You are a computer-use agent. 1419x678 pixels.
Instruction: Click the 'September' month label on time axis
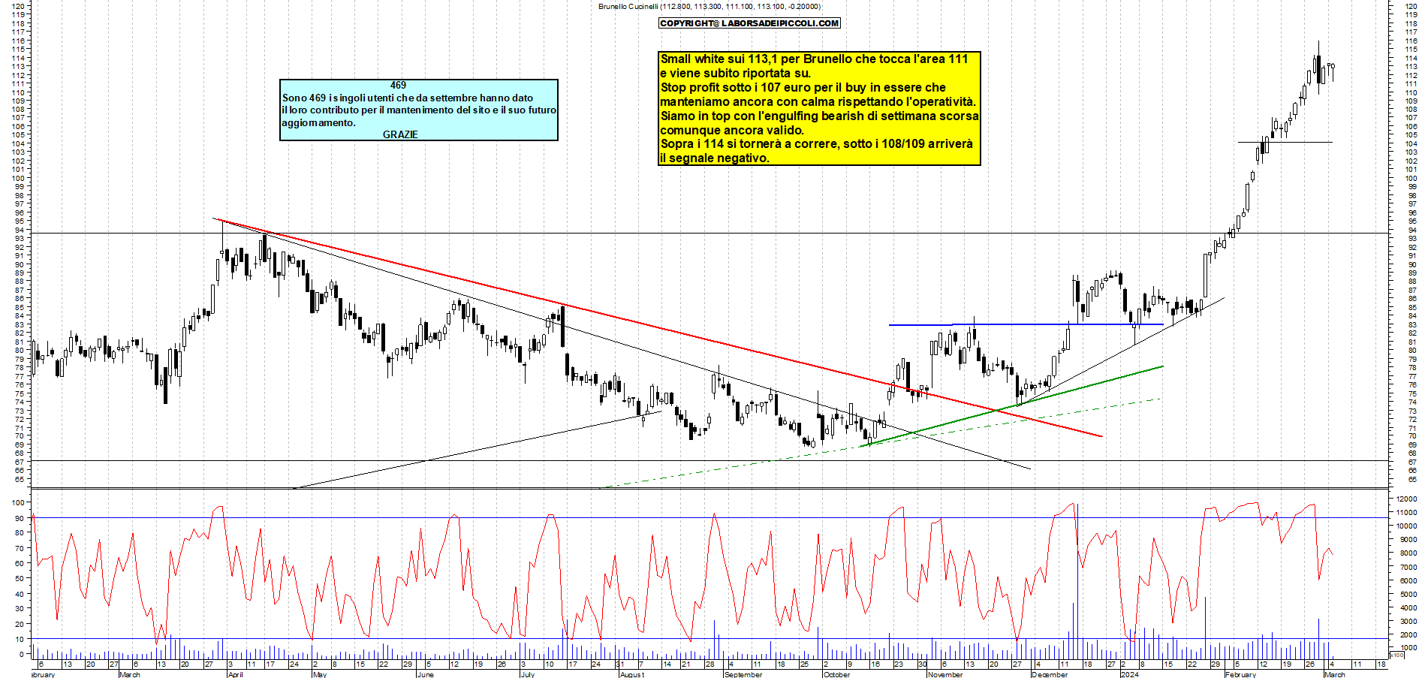tap(743, 674)
